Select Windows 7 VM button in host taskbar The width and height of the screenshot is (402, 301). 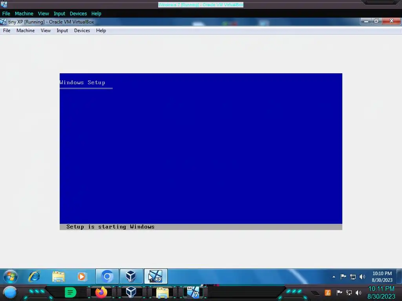(x=194, y=292)
